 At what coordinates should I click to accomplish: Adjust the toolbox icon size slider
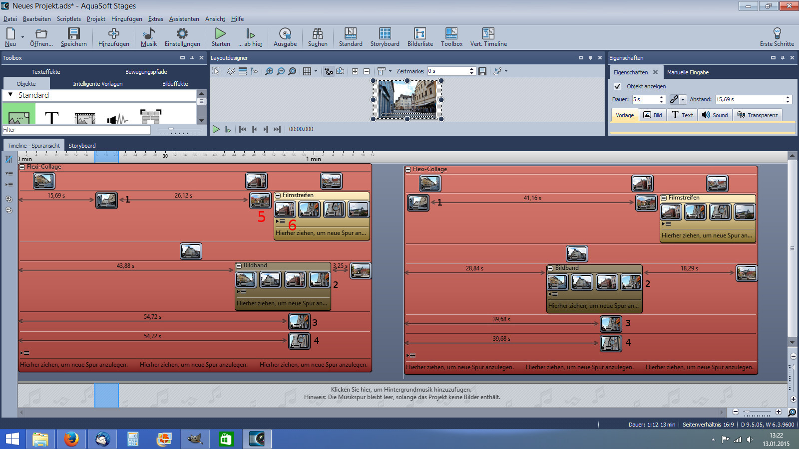171,130
